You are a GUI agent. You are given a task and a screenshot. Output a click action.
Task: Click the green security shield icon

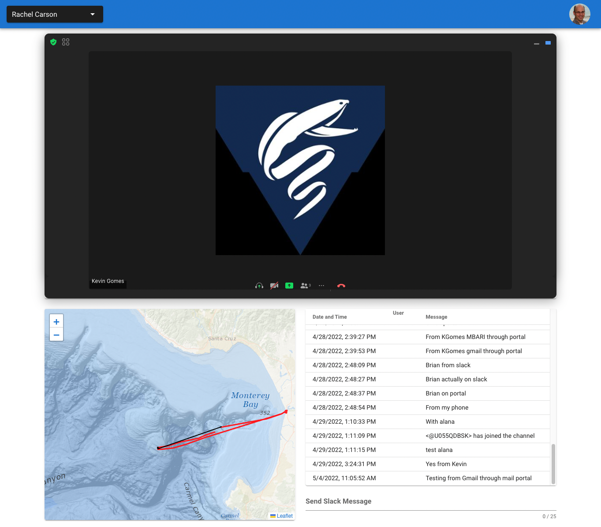(x=53, y=42)
